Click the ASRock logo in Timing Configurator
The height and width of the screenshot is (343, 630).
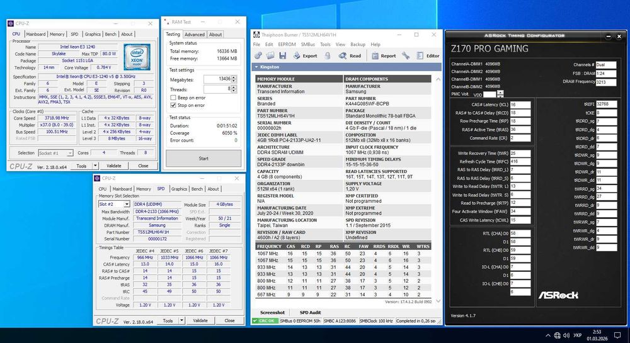point(558,295)
